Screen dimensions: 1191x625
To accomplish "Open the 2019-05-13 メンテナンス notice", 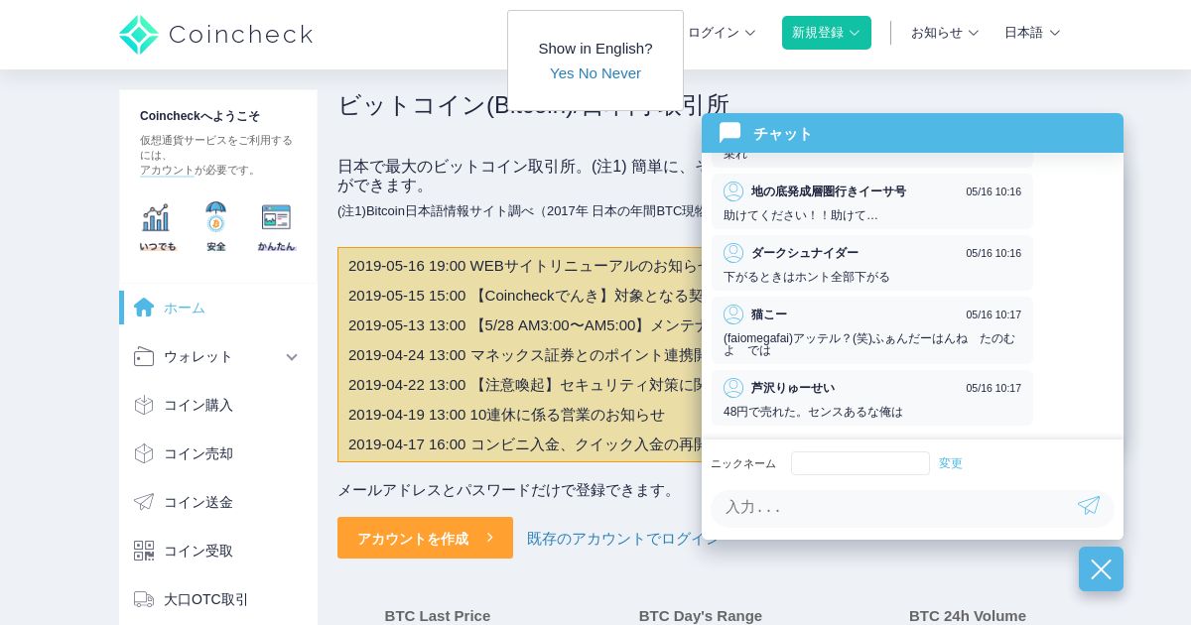I will pos(524,325).
